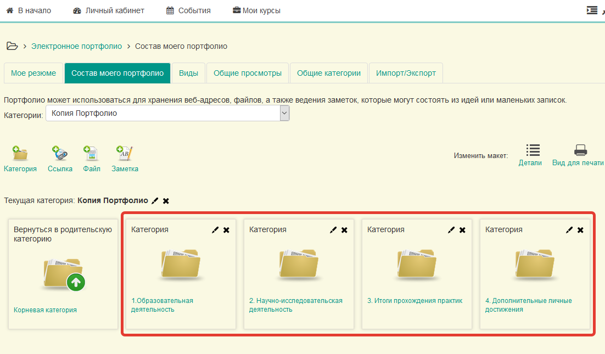This screenshot has height=354, width=605.
Task: Switch to the Мое резюме tab
Action: (x=33, y=73)
